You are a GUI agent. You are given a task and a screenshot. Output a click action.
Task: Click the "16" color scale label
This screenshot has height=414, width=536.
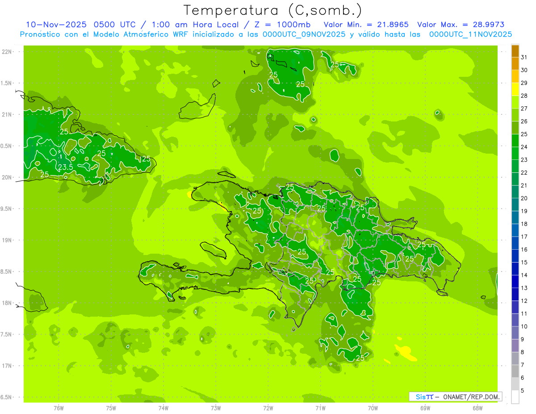(x=524, y=249)
